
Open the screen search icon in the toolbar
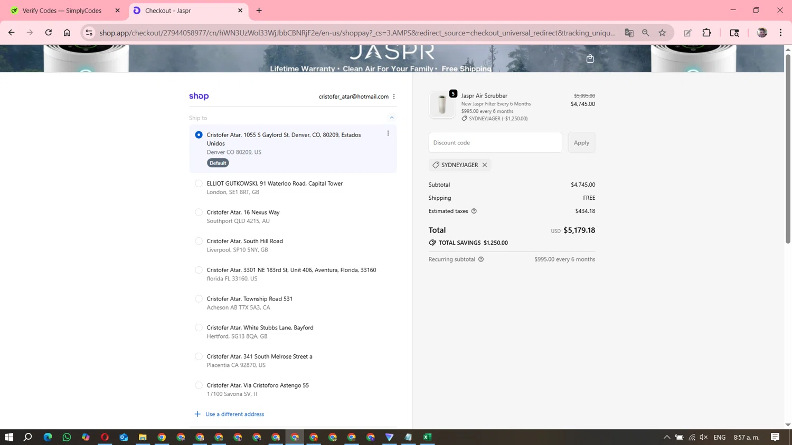tap(734, 33)
